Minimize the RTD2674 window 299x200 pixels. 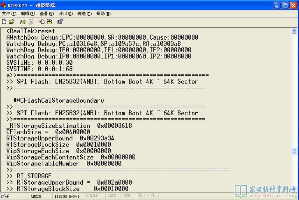click(277, 5)
